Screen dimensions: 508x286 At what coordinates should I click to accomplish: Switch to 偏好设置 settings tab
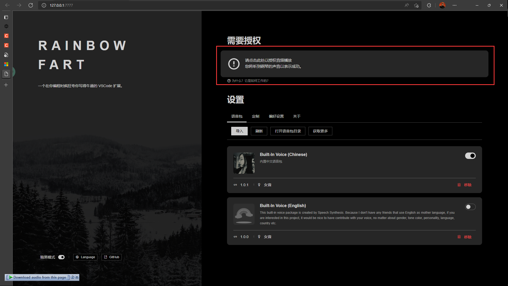pyautogui.click(x=276, y=116)
